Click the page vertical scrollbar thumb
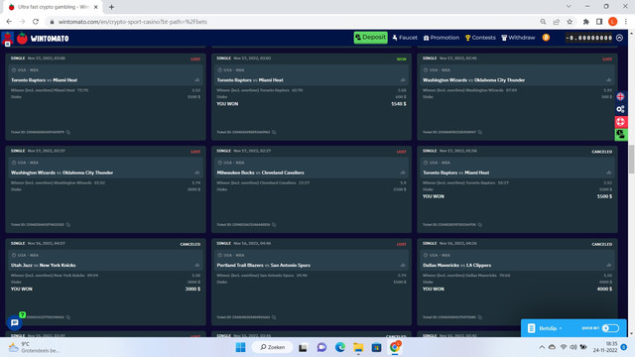Screen dimensions: 635x357 (631, 159)
